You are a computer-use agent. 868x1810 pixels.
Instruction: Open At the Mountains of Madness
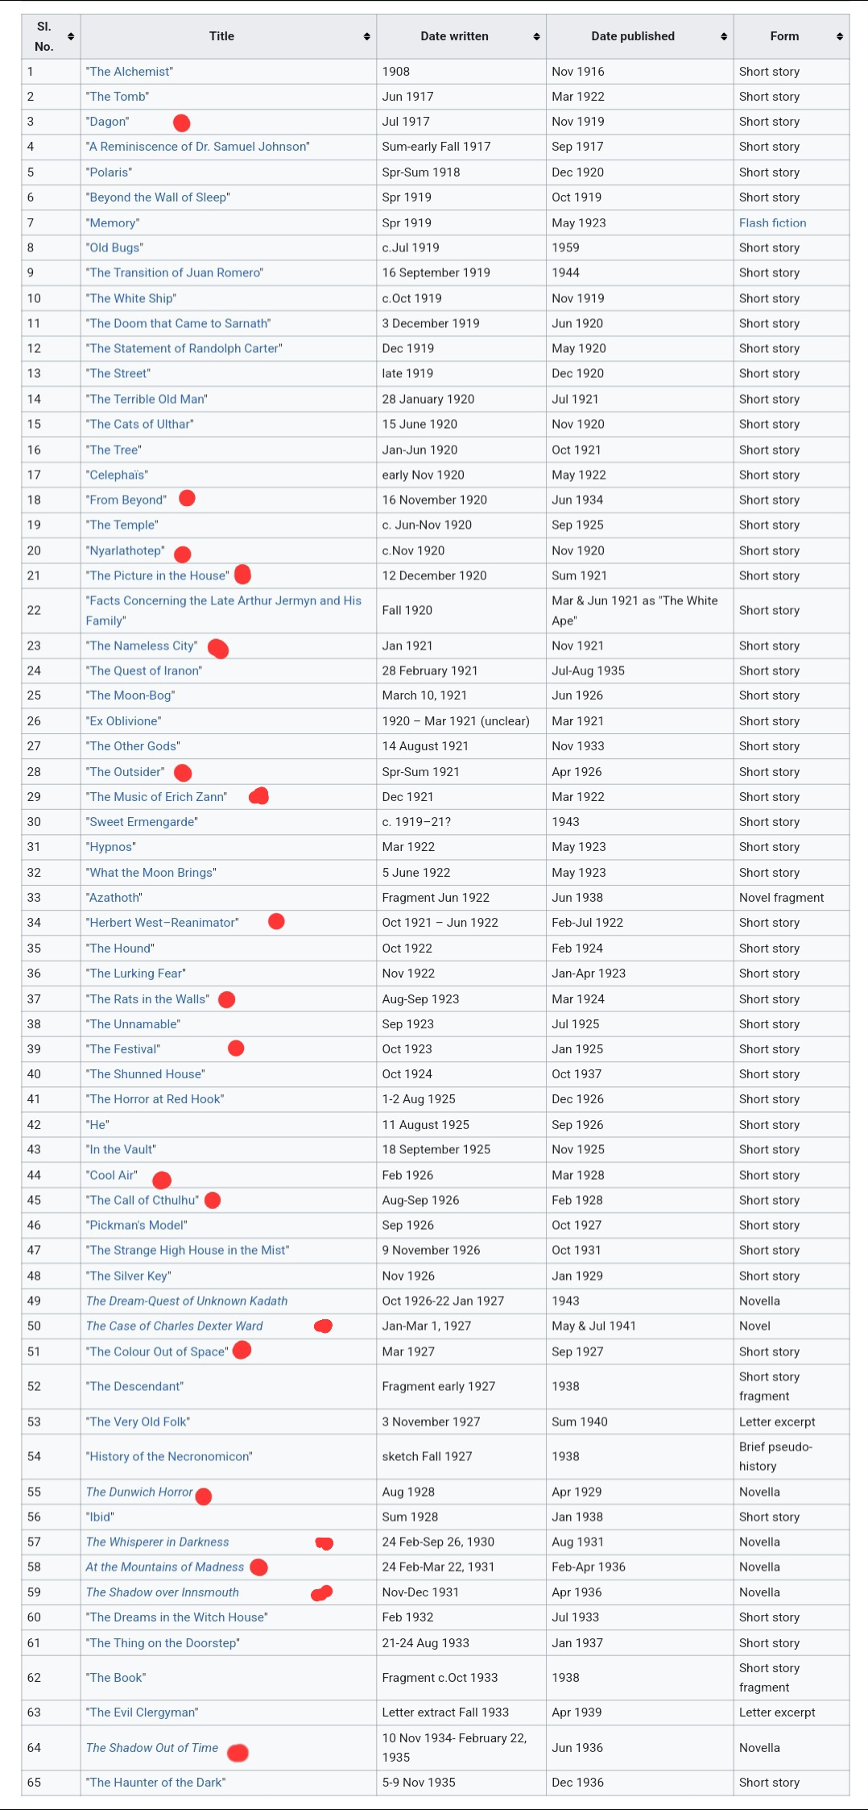[165, 1567]
